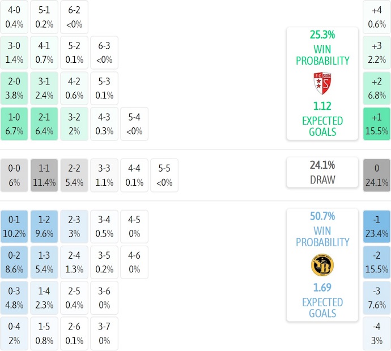This screenshot has height=351, width=391.
Task: Click the FC Sion club crest
Action: click(322, 84)
